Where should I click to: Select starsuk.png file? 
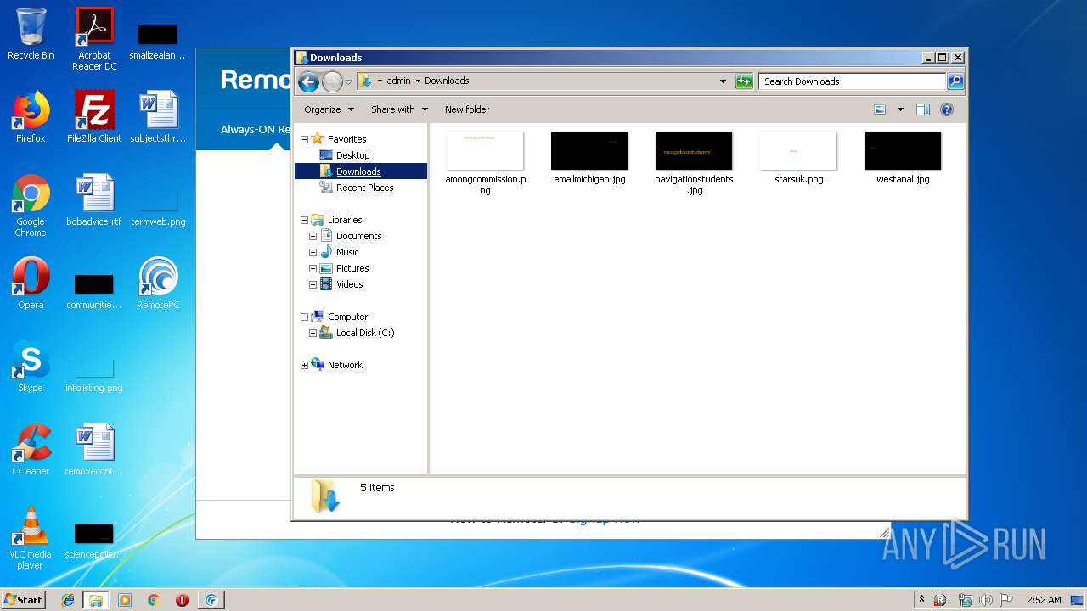798,157
